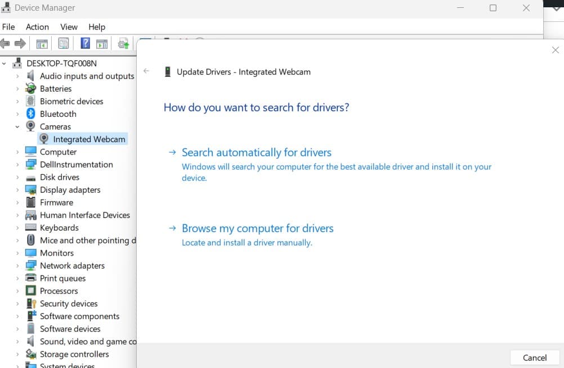Click the back arrow in the Update Drivers dialog
The height and width of the screenshot is (368, 564).
pyautogui.click(x=146, y=71)
